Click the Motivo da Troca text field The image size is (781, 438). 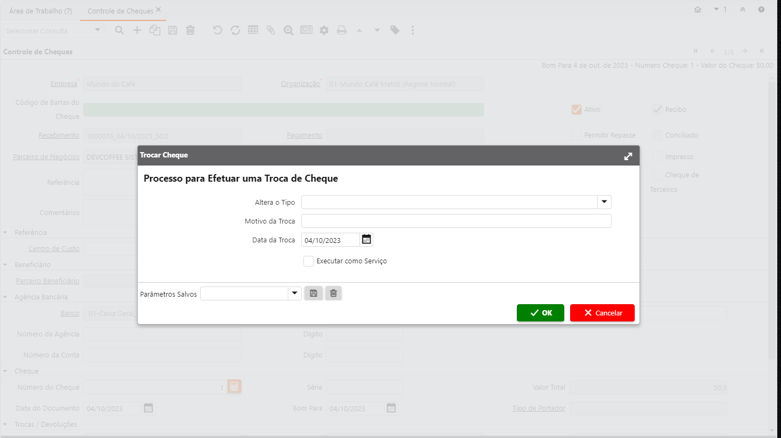(x=456, y=221)
